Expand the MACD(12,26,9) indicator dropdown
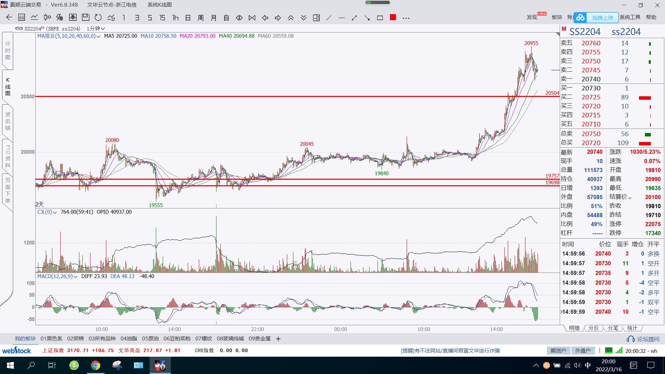The image size is (665, 374). [75, 277]
